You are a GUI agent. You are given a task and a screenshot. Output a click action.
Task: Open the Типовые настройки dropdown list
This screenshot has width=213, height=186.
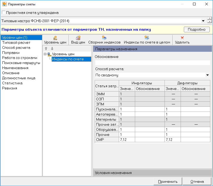coord(203,21)
